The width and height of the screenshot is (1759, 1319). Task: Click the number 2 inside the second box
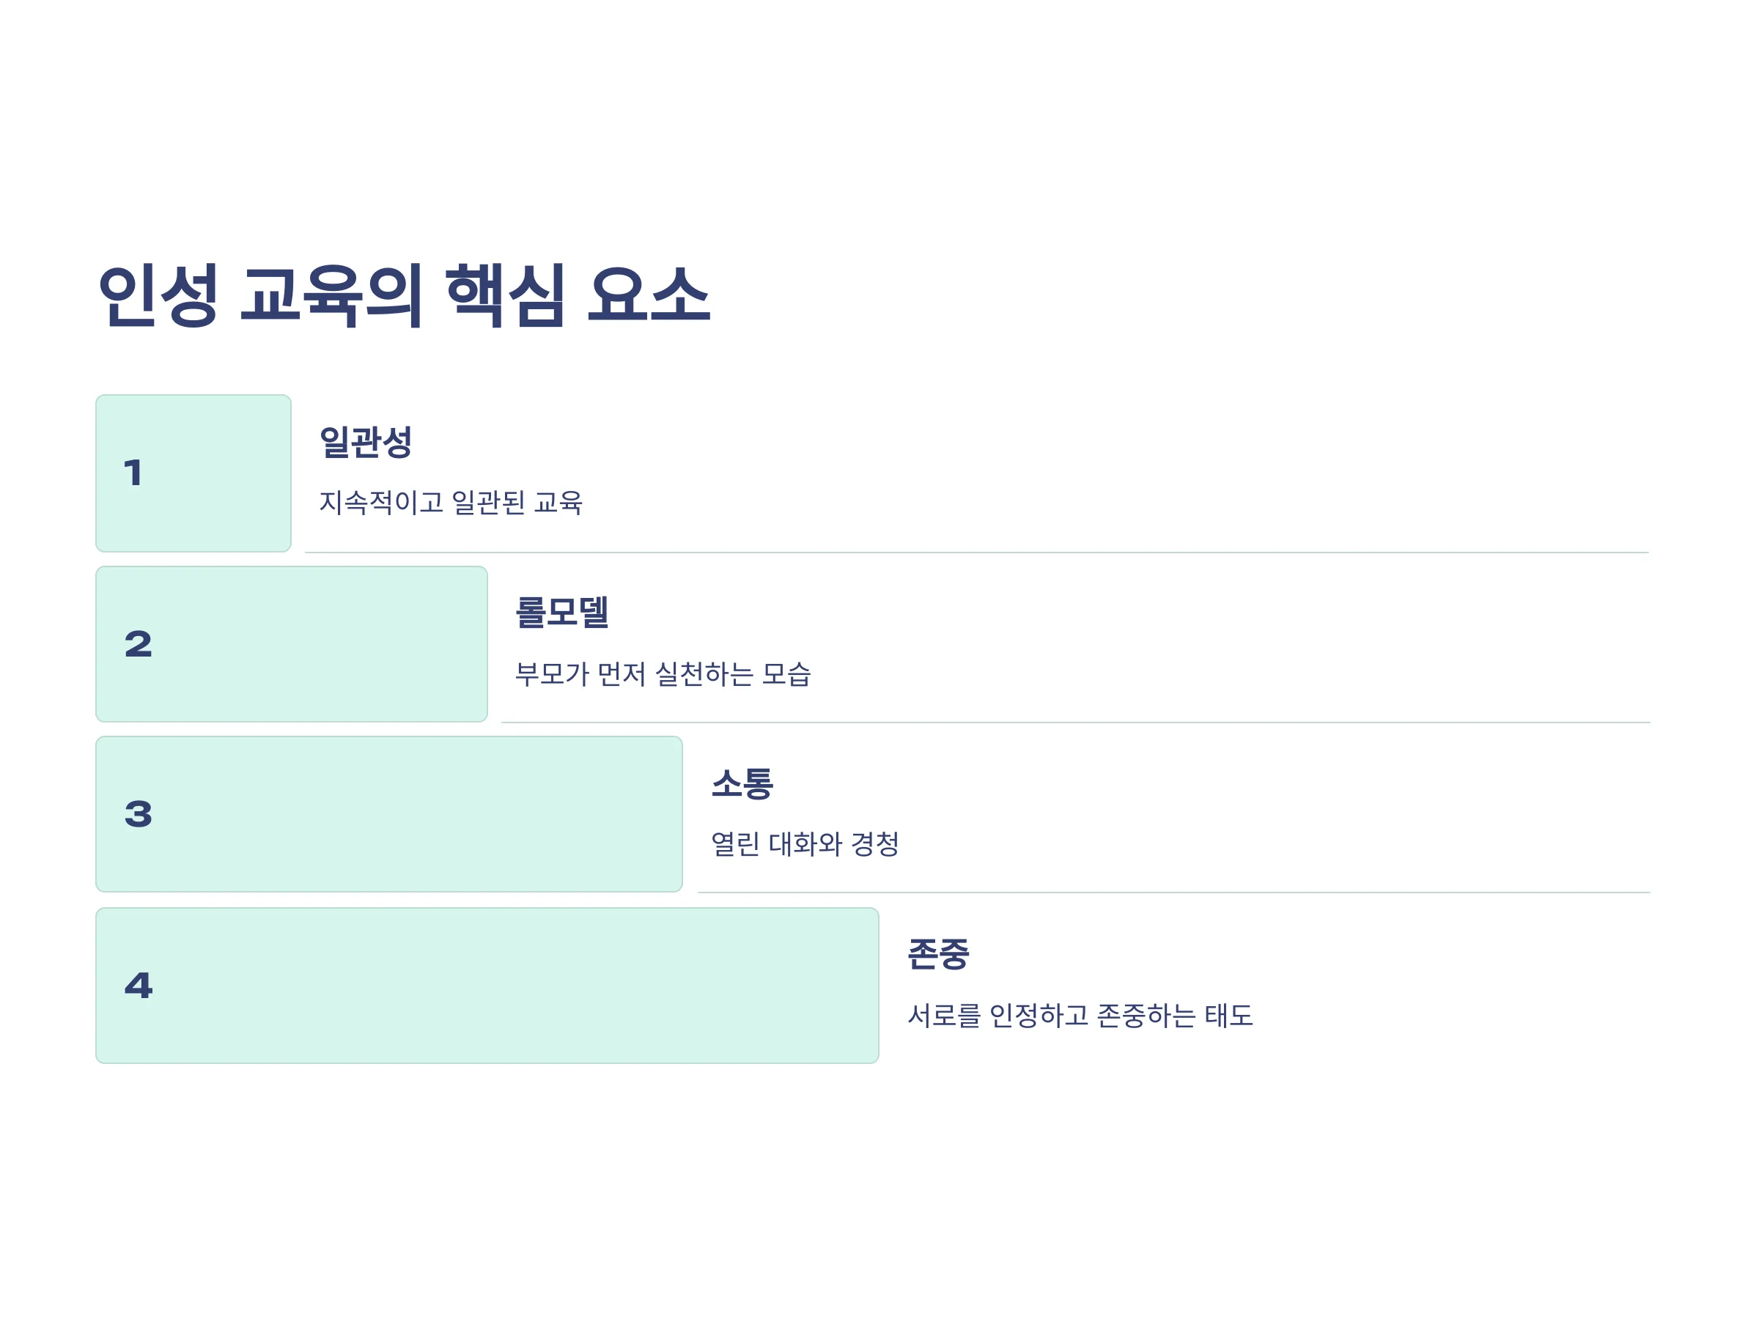point(138,644)
